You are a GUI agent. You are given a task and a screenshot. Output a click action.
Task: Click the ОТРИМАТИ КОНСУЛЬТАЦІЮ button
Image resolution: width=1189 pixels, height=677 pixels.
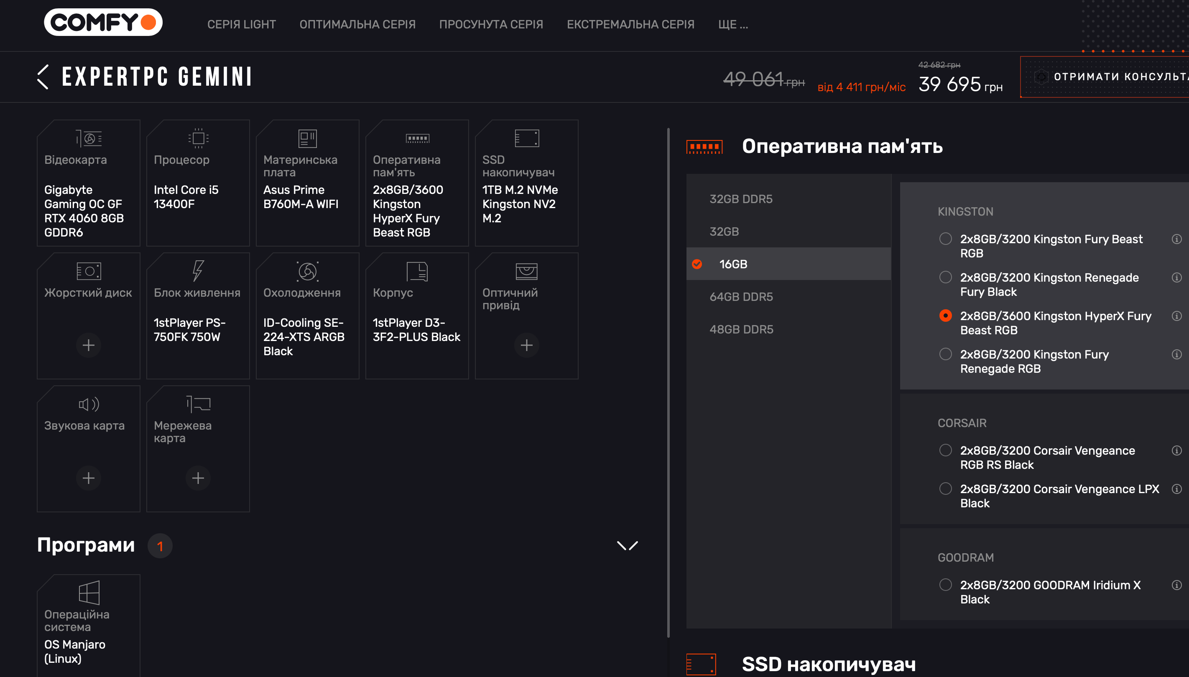point(1105,77)
